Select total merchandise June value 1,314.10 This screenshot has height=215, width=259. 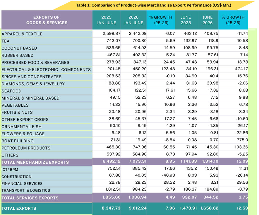click(x=210, y=161)
